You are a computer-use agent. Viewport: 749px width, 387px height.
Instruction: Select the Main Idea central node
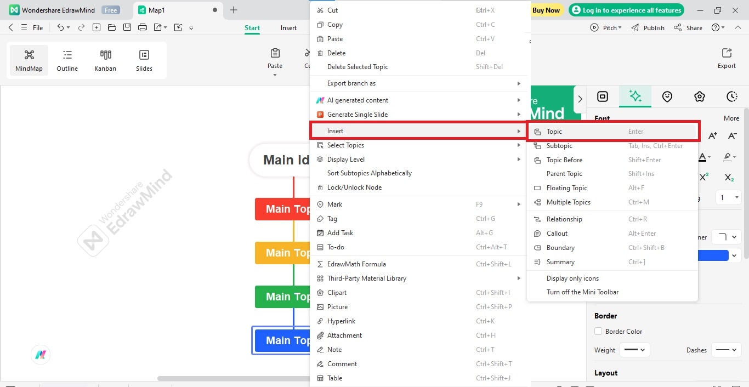tap(280, 160)
